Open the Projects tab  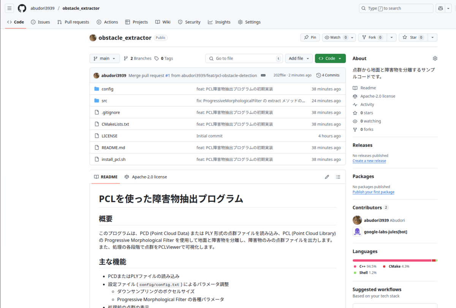[x=136, y=22]
